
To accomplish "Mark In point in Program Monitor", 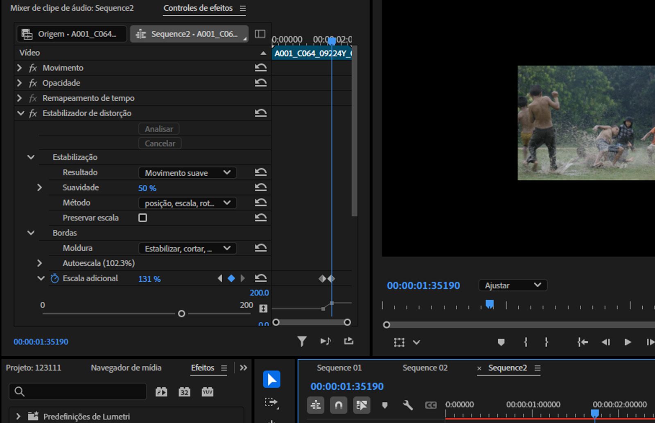I will [x=526, y=342].
